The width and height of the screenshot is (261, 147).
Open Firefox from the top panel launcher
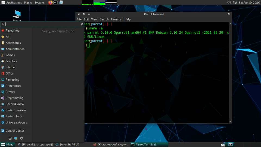50,2
